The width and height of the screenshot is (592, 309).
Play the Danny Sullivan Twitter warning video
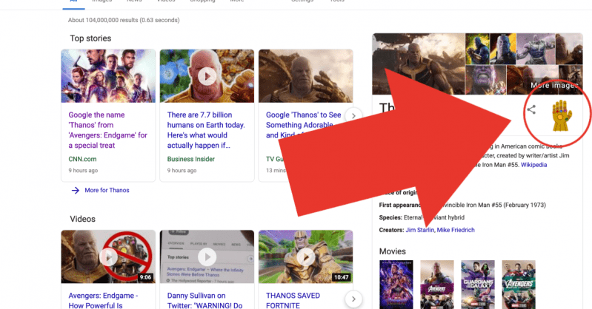point(207,257)
